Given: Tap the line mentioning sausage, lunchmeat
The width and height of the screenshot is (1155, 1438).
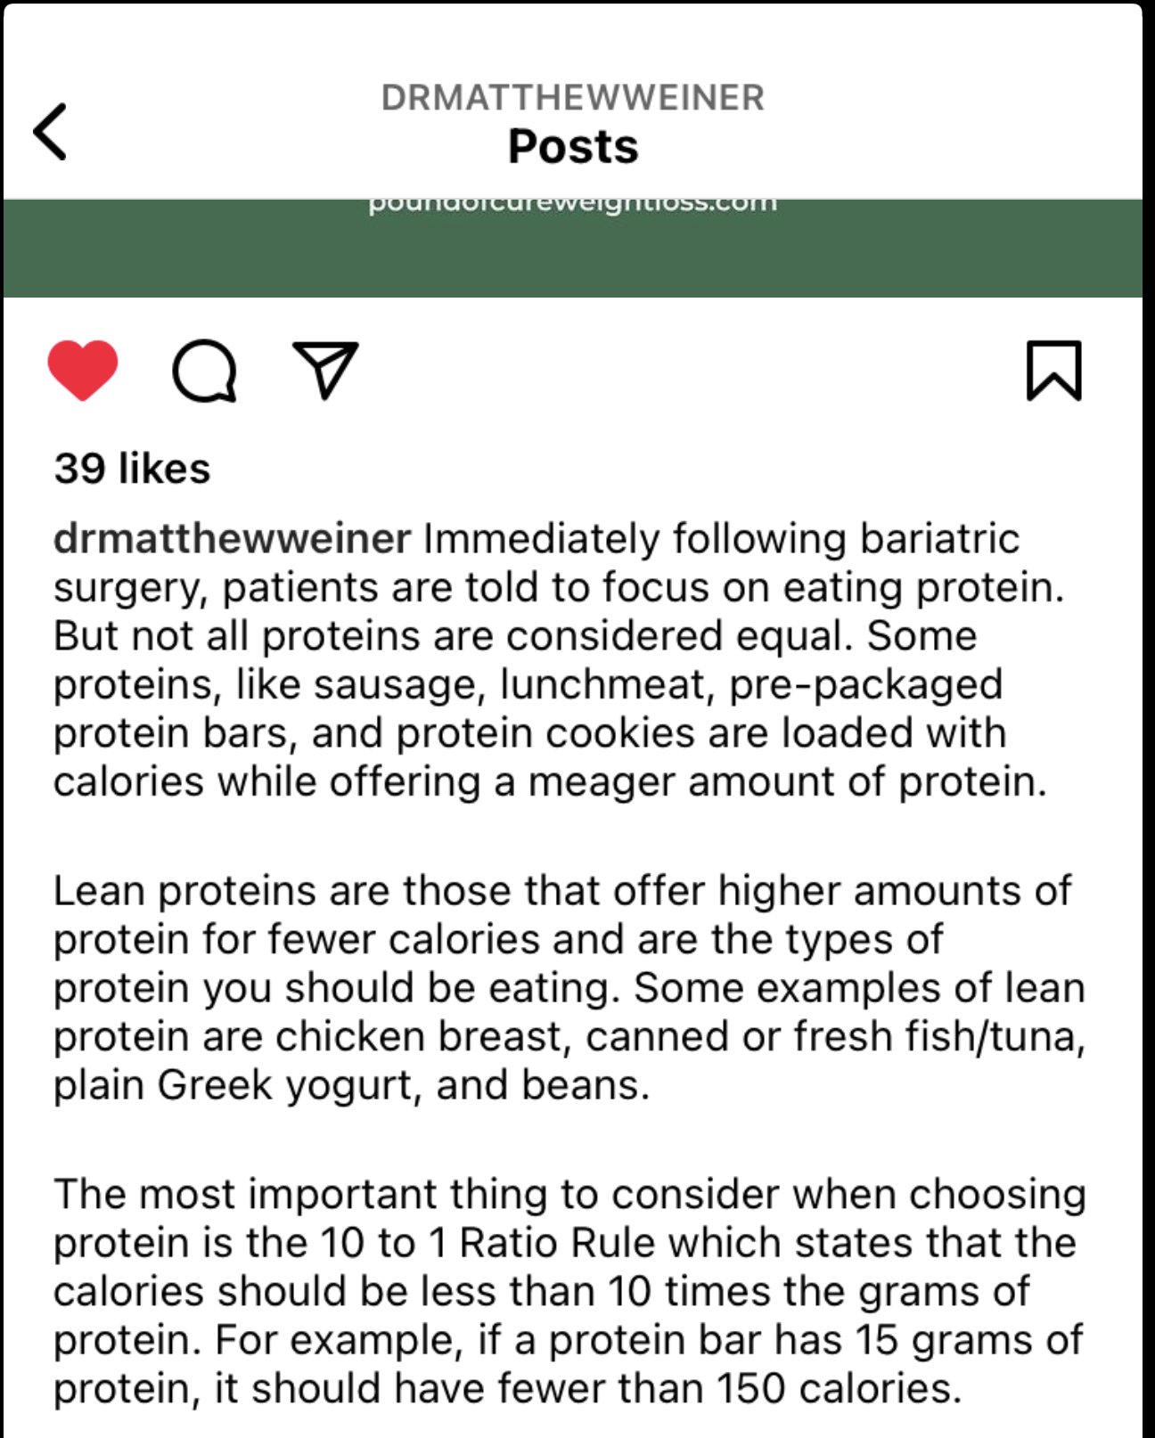Looking at the screenshot, I should (x=528, y=684).
